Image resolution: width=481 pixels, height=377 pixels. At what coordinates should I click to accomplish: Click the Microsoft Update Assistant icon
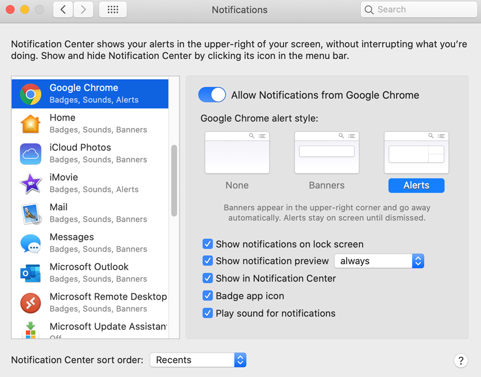pos(30,331)
